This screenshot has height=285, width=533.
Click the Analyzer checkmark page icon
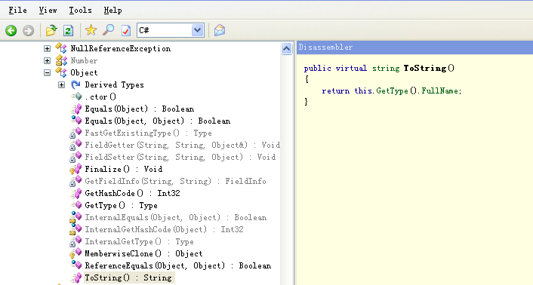coord(126,30)
